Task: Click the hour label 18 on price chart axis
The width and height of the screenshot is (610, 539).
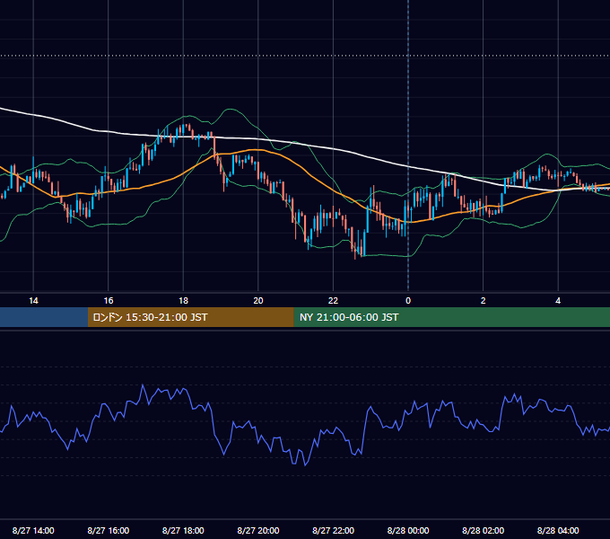Action: click(x=183, y=301)
